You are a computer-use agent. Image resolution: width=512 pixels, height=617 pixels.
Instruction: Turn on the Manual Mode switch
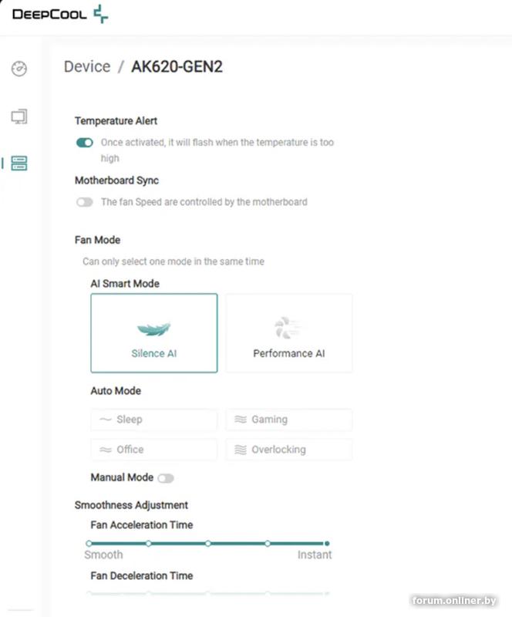165,478
